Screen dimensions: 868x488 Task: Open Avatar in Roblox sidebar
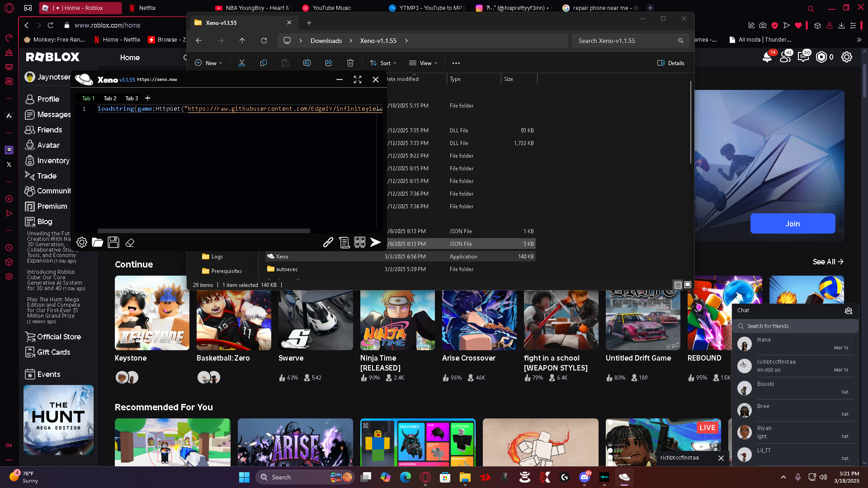[x=42, y=145]
